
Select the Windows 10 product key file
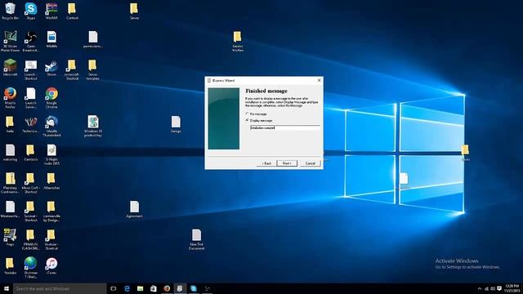coord(93,126)
